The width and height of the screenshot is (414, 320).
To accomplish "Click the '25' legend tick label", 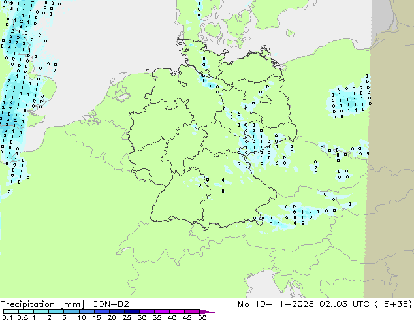I will 127,317.
